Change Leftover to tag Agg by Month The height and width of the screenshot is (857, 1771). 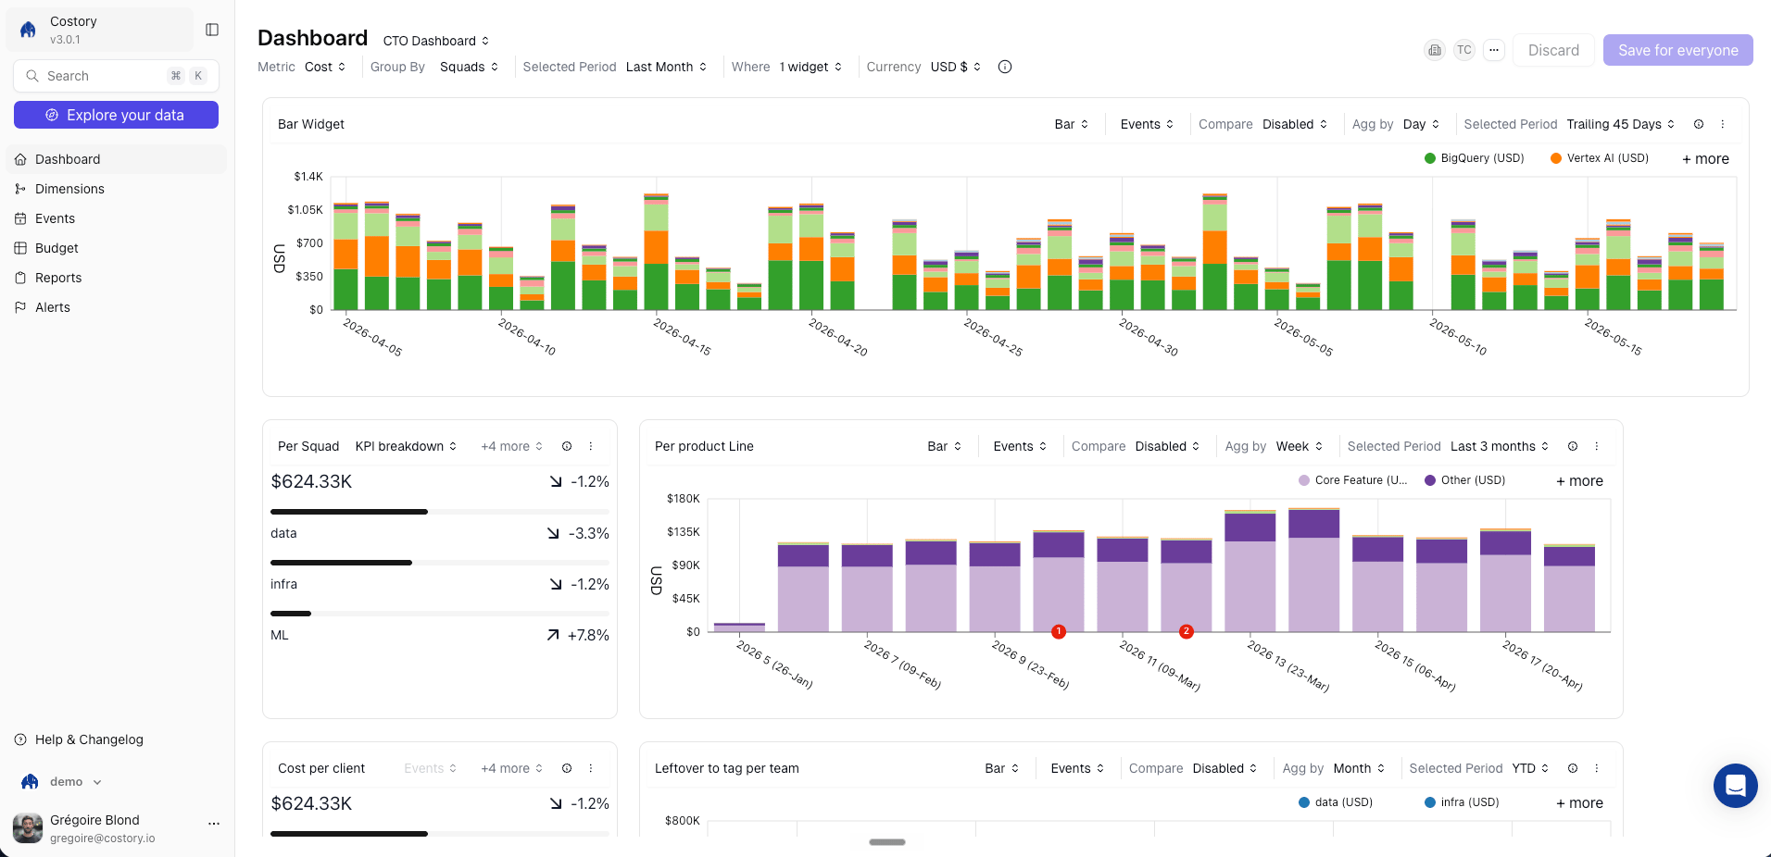click(1359, 768)
